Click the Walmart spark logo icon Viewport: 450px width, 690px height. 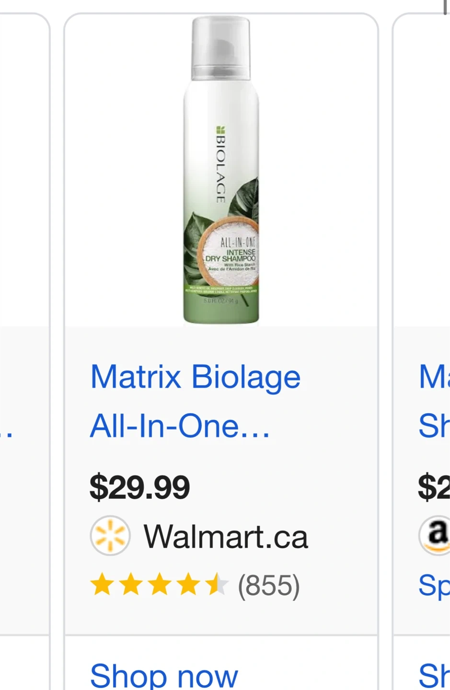[x=110, y=536]
